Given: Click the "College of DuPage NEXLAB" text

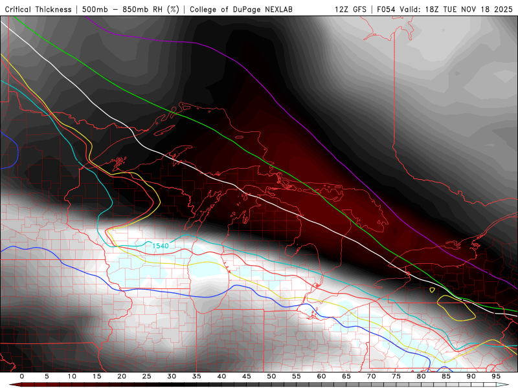Looking at the screenshot, I should (x=241, y=9).
